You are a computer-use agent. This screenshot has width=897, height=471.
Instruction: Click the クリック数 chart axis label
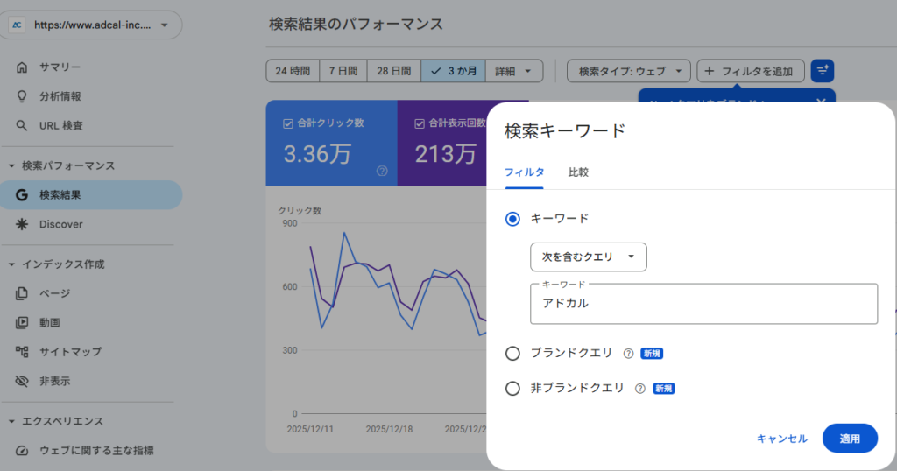coord(300,210)
